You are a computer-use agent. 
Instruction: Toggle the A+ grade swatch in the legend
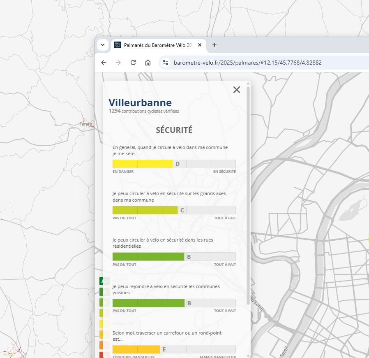tap(101, 281)
